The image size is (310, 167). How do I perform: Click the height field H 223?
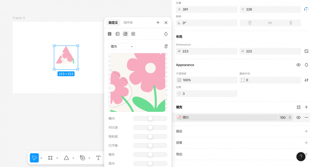[x=270, y=51]
